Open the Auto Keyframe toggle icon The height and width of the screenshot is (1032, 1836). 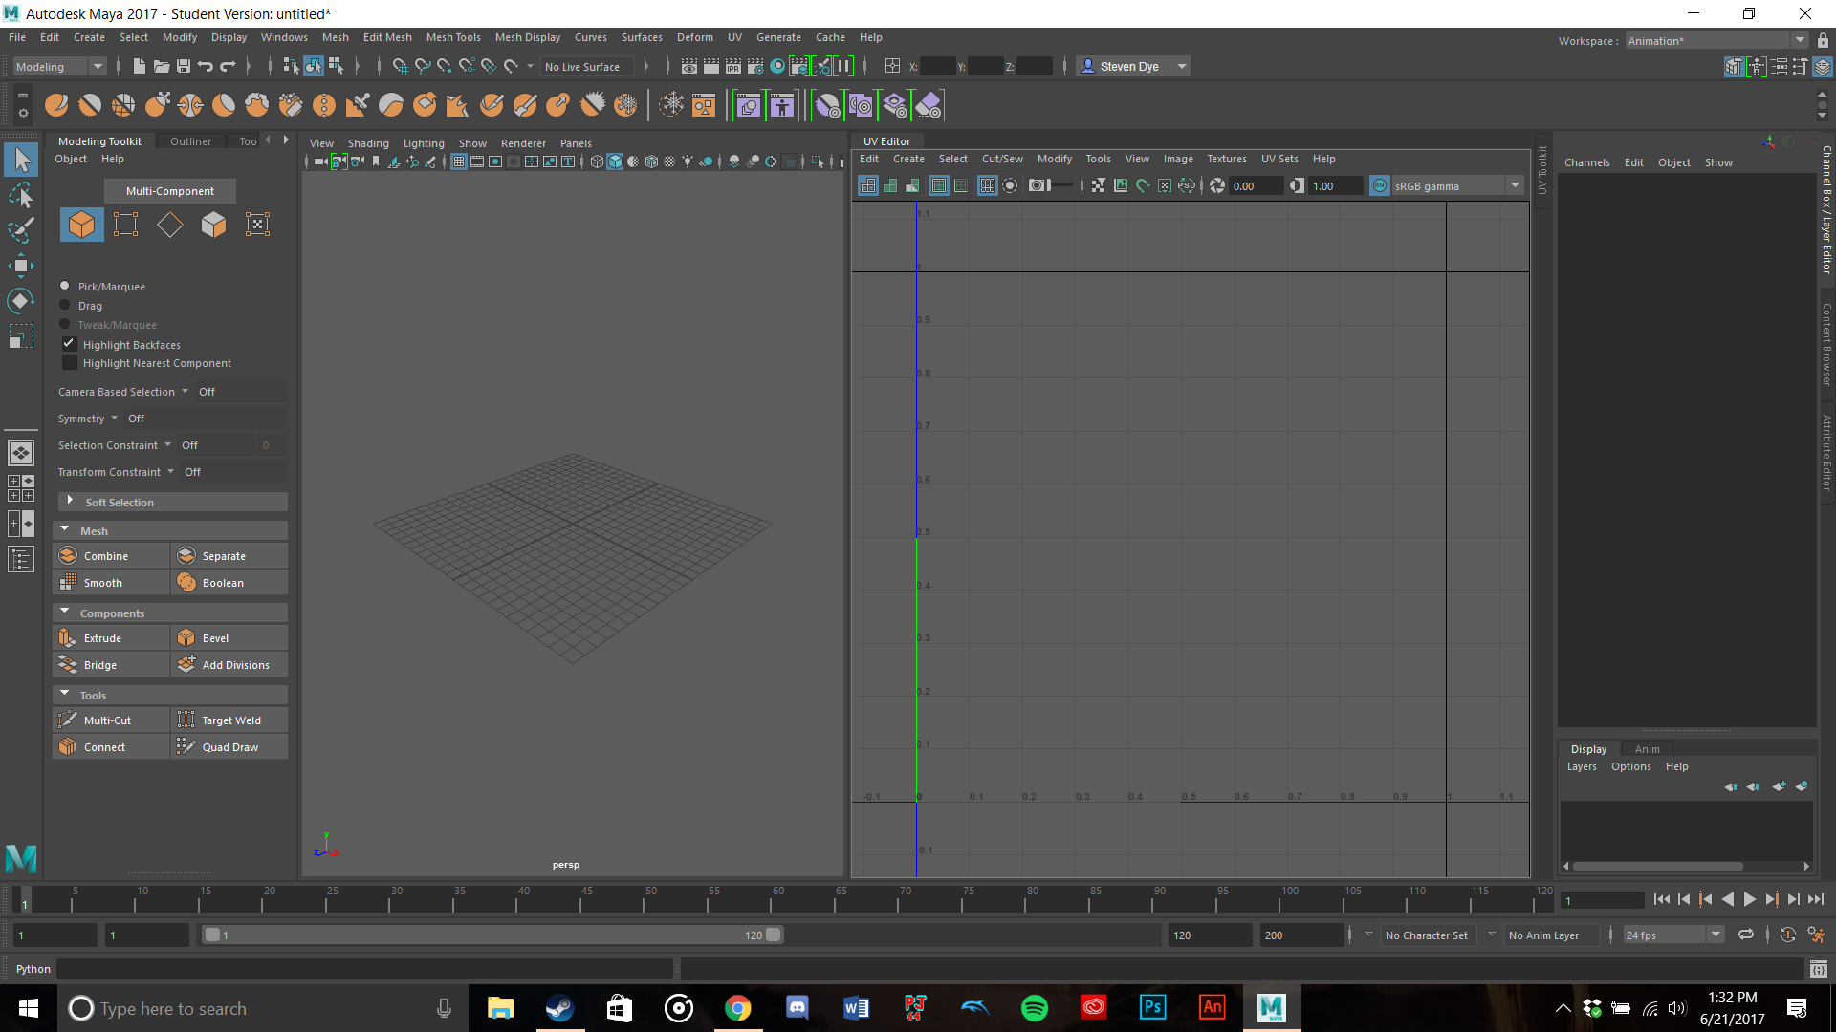point(1787,935)
